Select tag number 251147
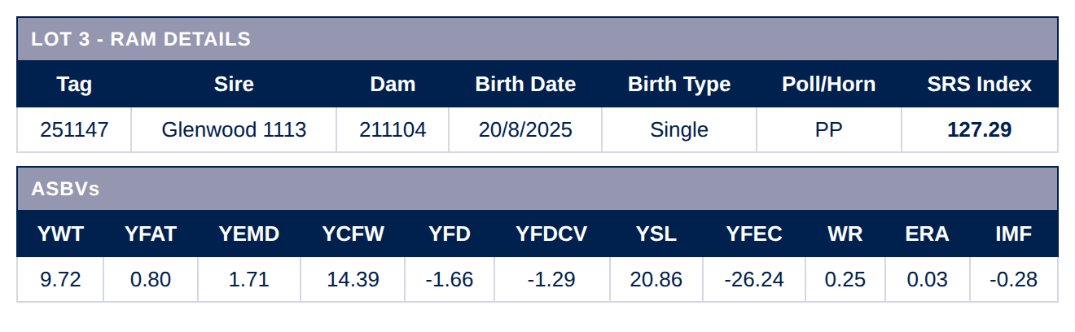This screenshot has width=1075, height=332. tap(74, 129)
